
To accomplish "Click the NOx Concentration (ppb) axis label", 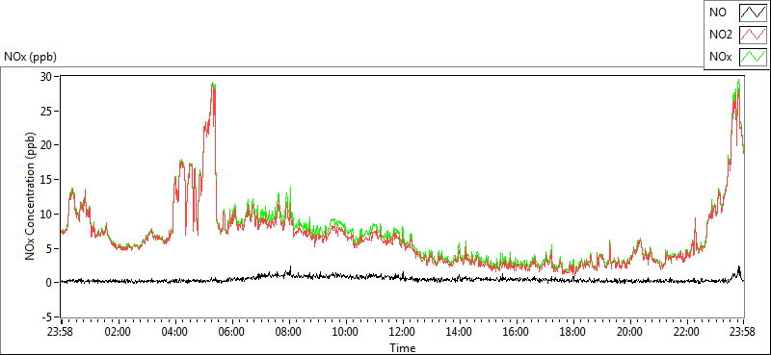I will [x=31, y=195].
